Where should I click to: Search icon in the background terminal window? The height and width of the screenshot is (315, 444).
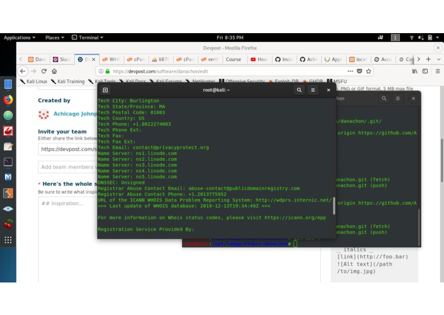384,98
